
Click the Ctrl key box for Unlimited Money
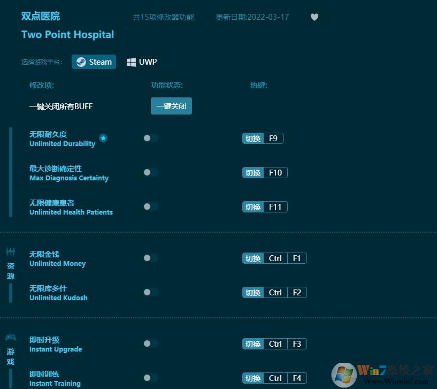275,258
